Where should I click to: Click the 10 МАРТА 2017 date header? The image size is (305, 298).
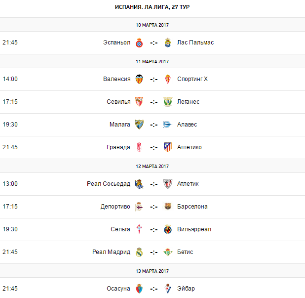point(152,25)
